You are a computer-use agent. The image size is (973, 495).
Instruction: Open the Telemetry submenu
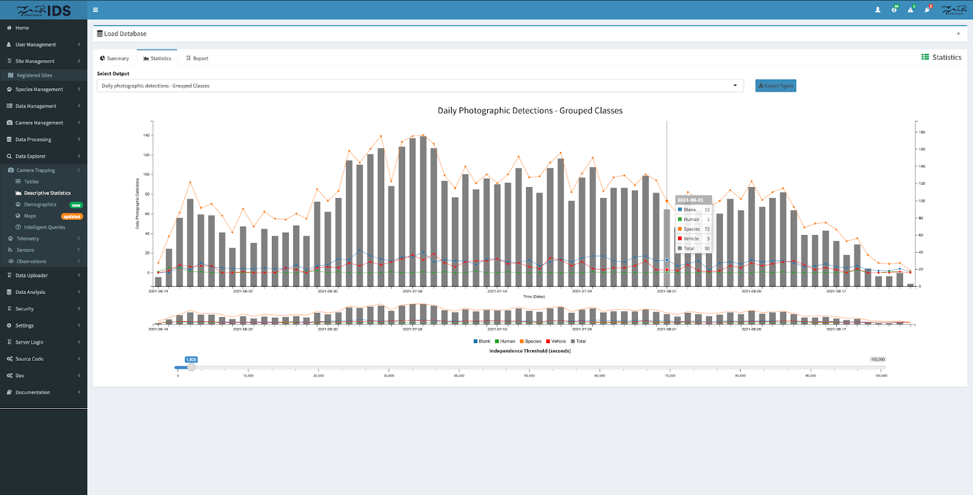[x=43, y=239]
